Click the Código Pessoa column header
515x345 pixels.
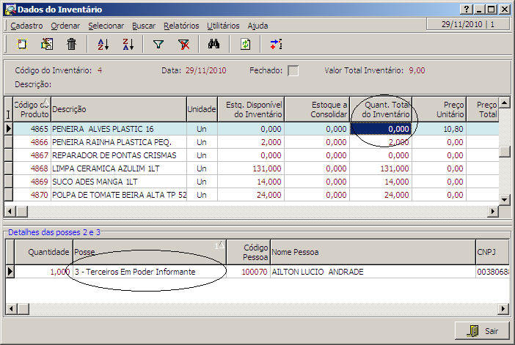(248, 252)
